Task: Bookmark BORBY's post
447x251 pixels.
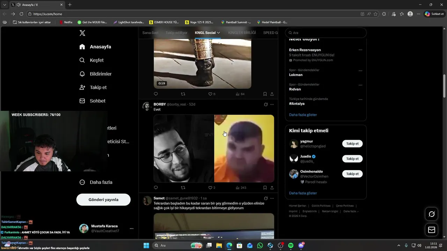Action: (265, 188)
